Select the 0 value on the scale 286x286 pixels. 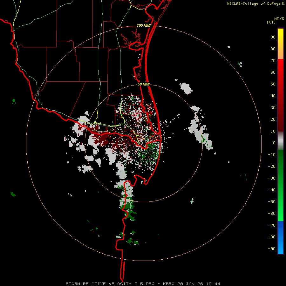point(274,143)
